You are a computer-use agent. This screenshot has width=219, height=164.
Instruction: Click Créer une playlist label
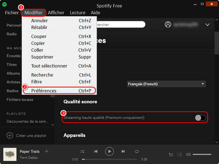point(31,136)
